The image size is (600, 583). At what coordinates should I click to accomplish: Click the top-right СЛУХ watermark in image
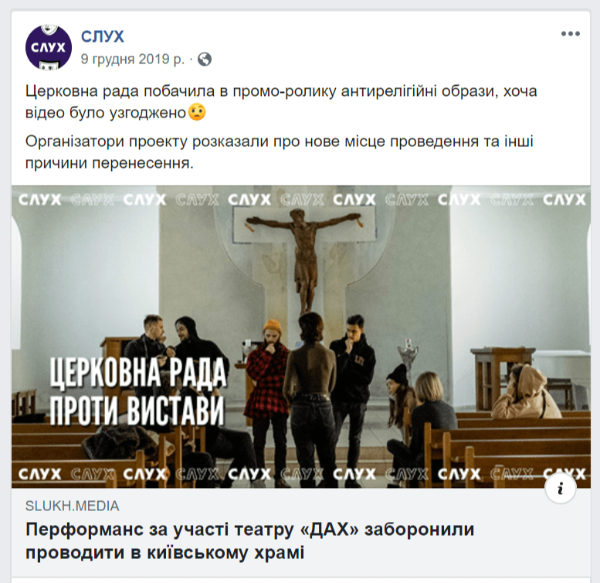click(564, 199)
